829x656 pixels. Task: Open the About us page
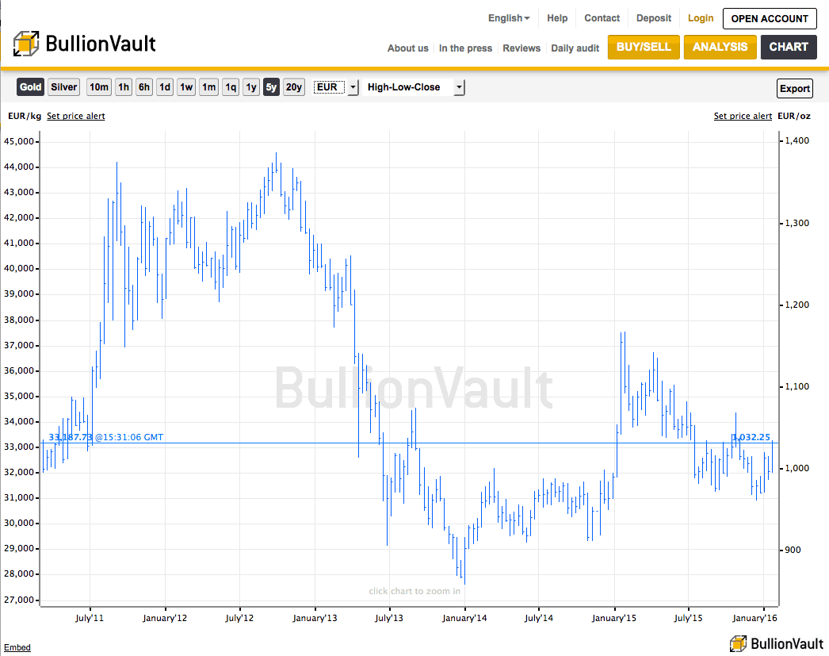(x=407, y=48)
